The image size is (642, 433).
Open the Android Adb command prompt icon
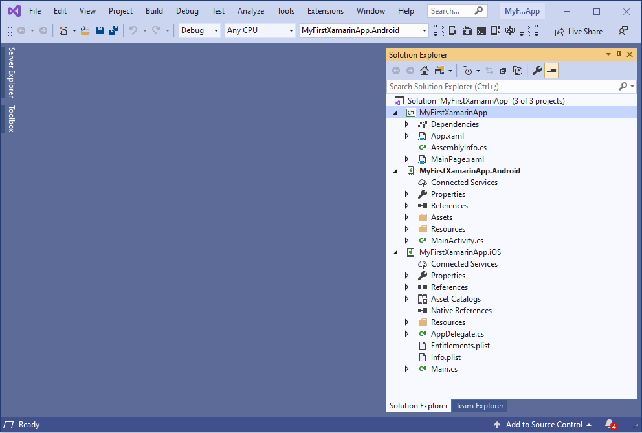pyautogui.click(x=481, y=30)
